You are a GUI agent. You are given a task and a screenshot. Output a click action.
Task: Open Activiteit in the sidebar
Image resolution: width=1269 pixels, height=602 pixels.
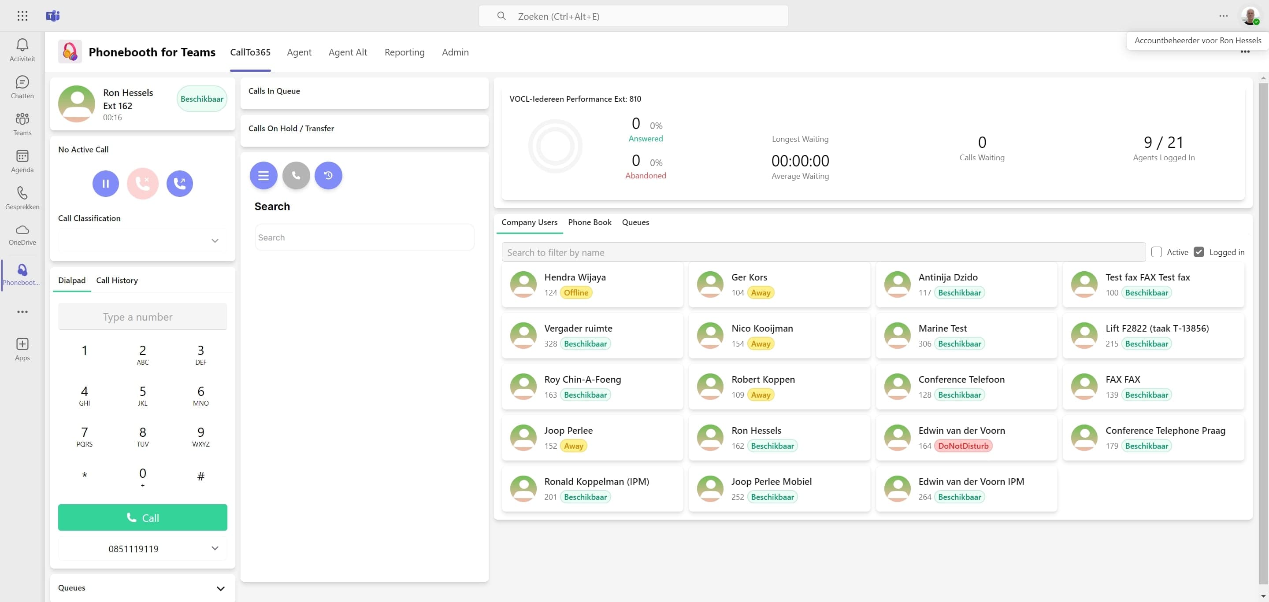(22, 50)
